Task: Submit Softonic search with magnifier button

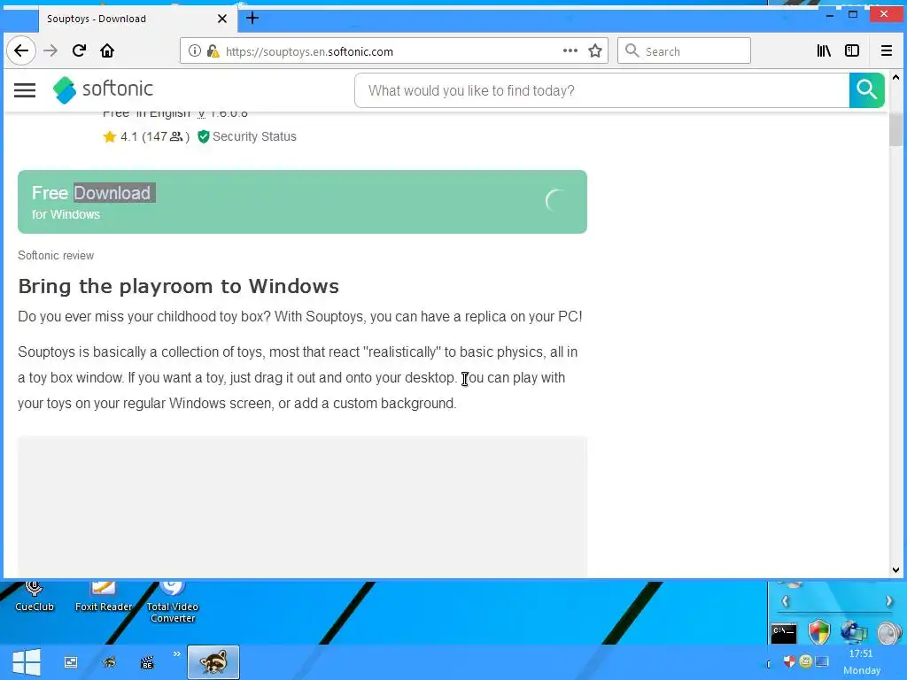Action: tap(866, 90)
